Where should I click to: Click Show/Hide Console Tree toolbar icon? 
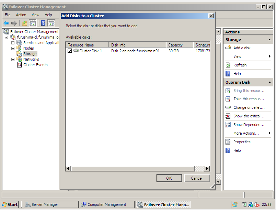tap(33, 23)
